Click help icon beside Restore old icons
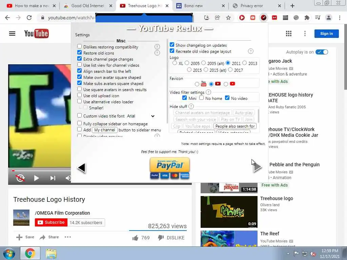The height and width of the screenshot is (260, 347). 157,53
